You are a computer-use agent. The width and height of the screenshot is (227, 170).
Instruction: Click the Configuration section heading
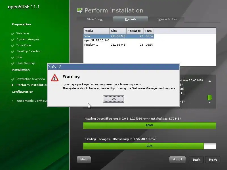click(22, 92)
